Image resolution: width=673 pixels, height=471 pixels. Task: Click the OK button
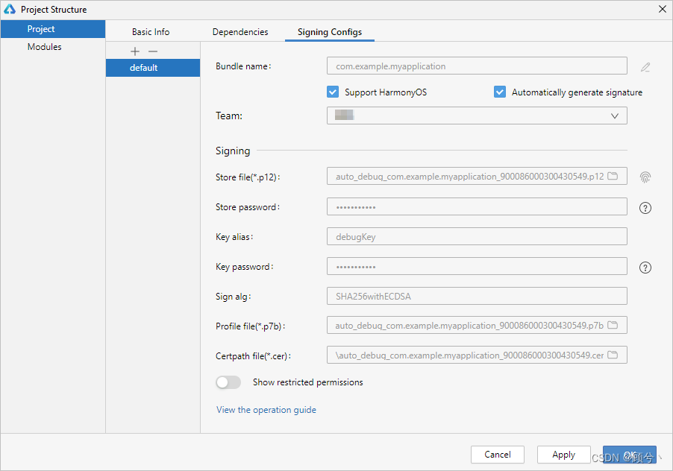[x=629, y=455]
